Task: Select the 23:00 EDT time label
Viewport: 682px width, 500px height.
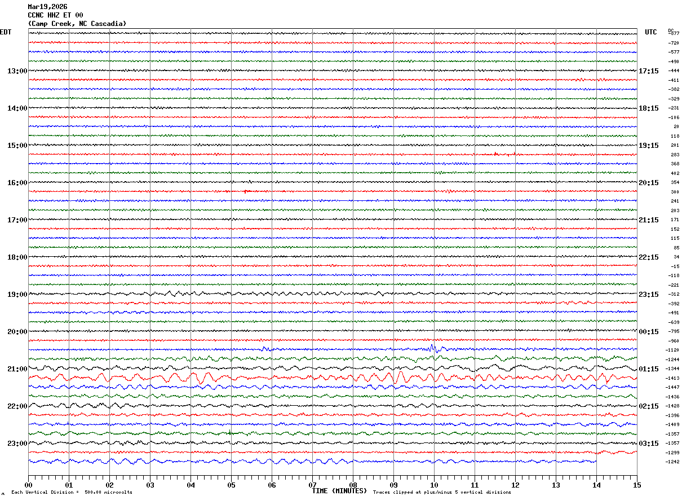Action: (17, 444)
